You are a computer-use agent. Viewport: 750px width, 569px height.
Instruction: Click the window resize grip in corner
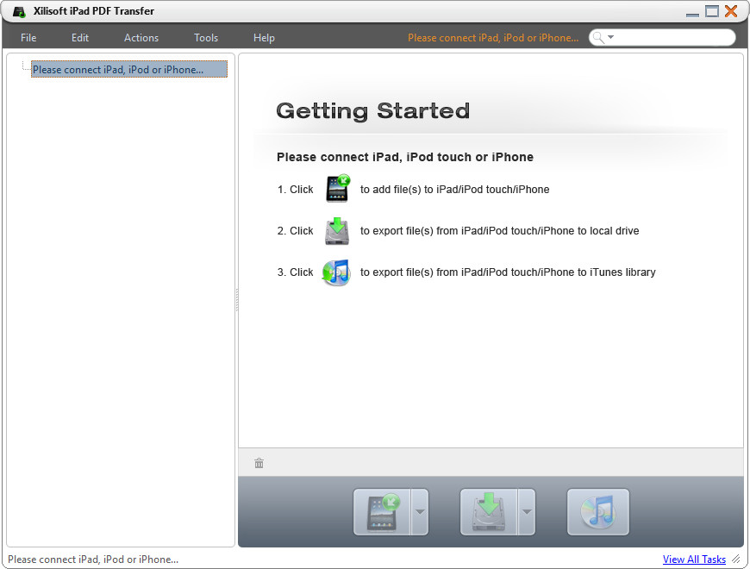click(x=736, y=559)
